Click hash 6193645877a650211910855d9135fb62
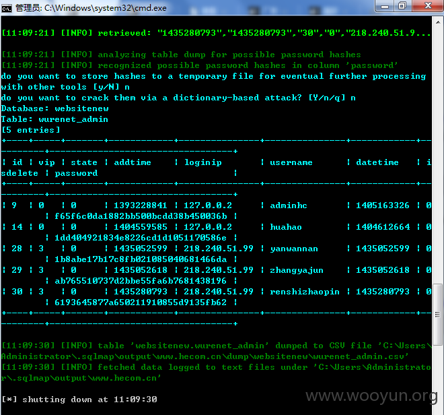Viewport: 444px width, 415px height. (141, 302)
